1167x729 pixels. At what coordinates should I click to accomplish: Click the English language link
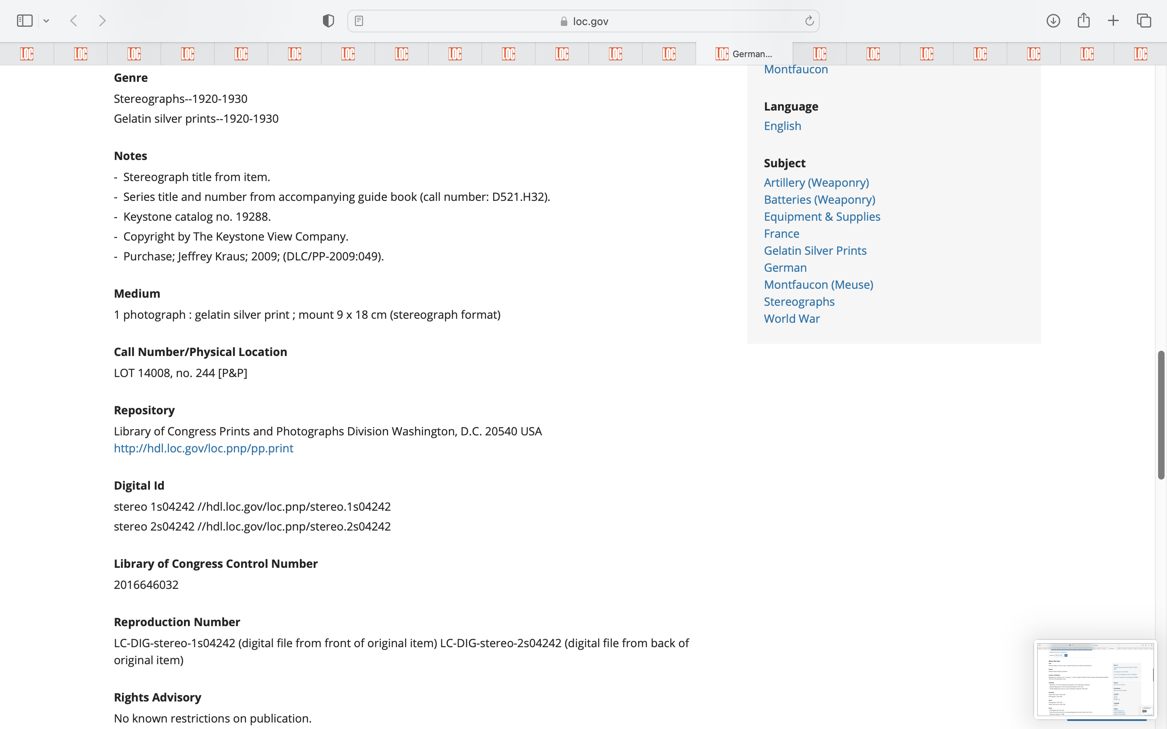coord(782,126)
